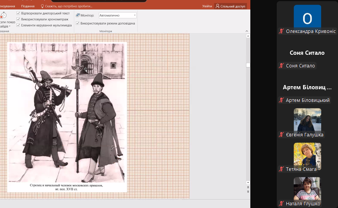Open the Монітор 'Автоматично' dropdown
Viewport: 338px width, 208px height.
coord(118,15)
